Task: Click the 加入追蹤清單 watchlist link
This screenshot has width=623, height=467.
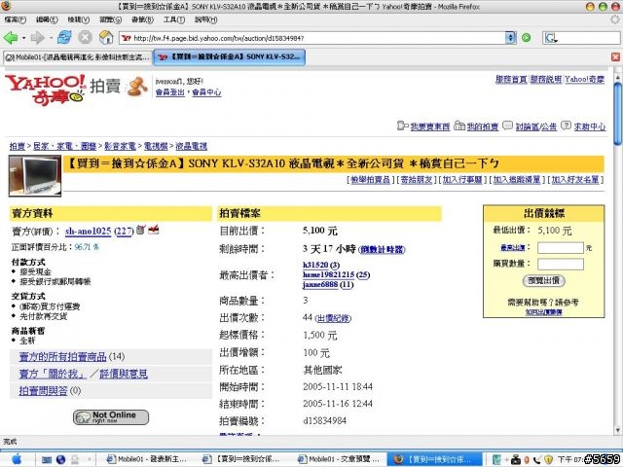Action: point(517,180)
